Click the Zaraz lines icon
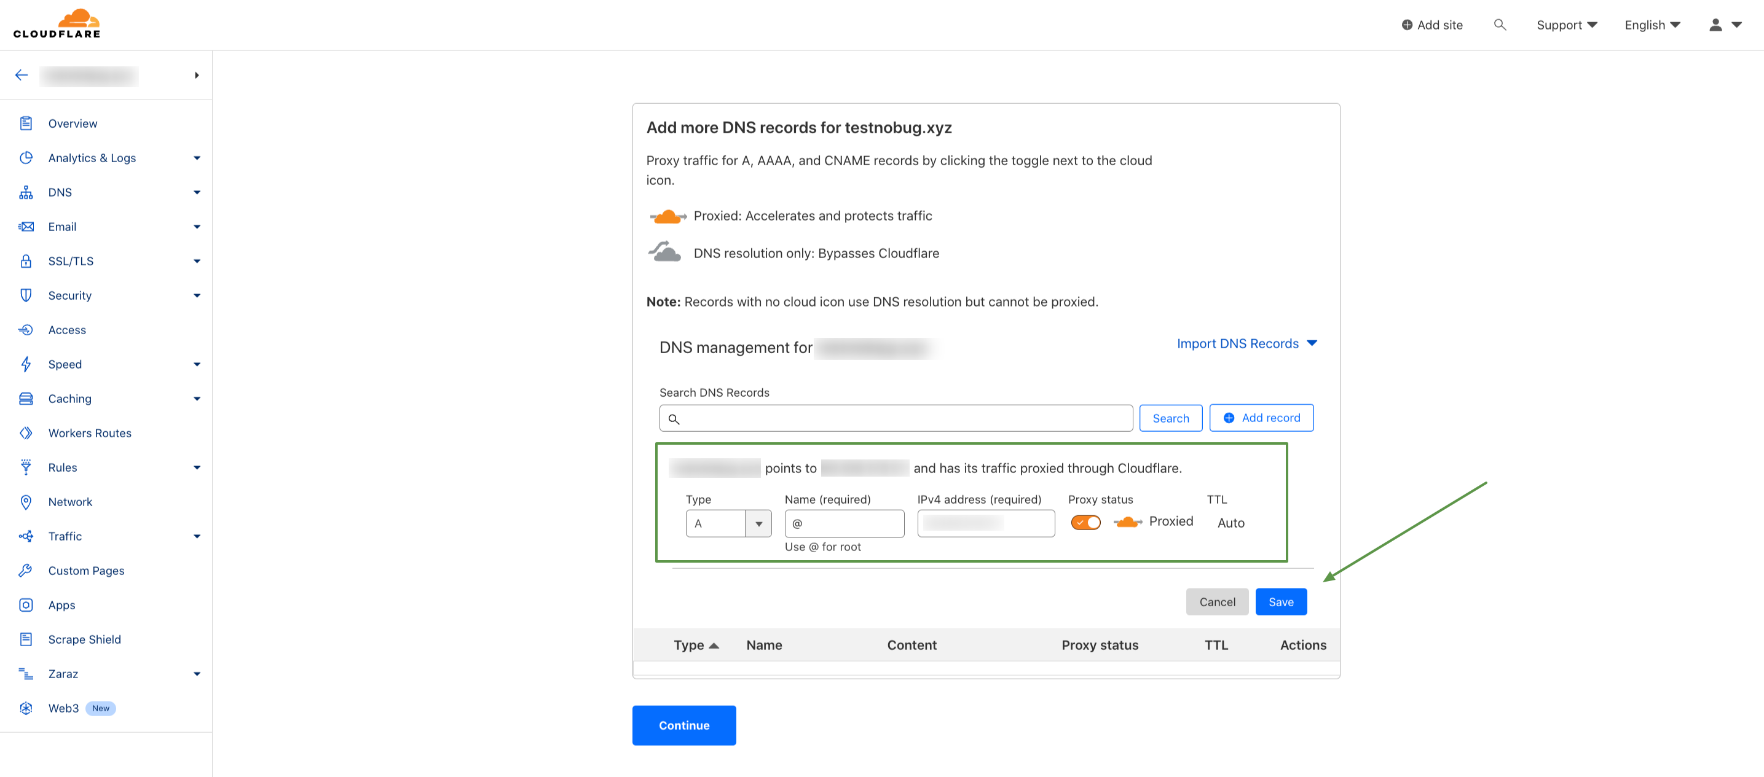Image resolution: width=1764 pixels, height=777 pixels. [x=26, y=674]
